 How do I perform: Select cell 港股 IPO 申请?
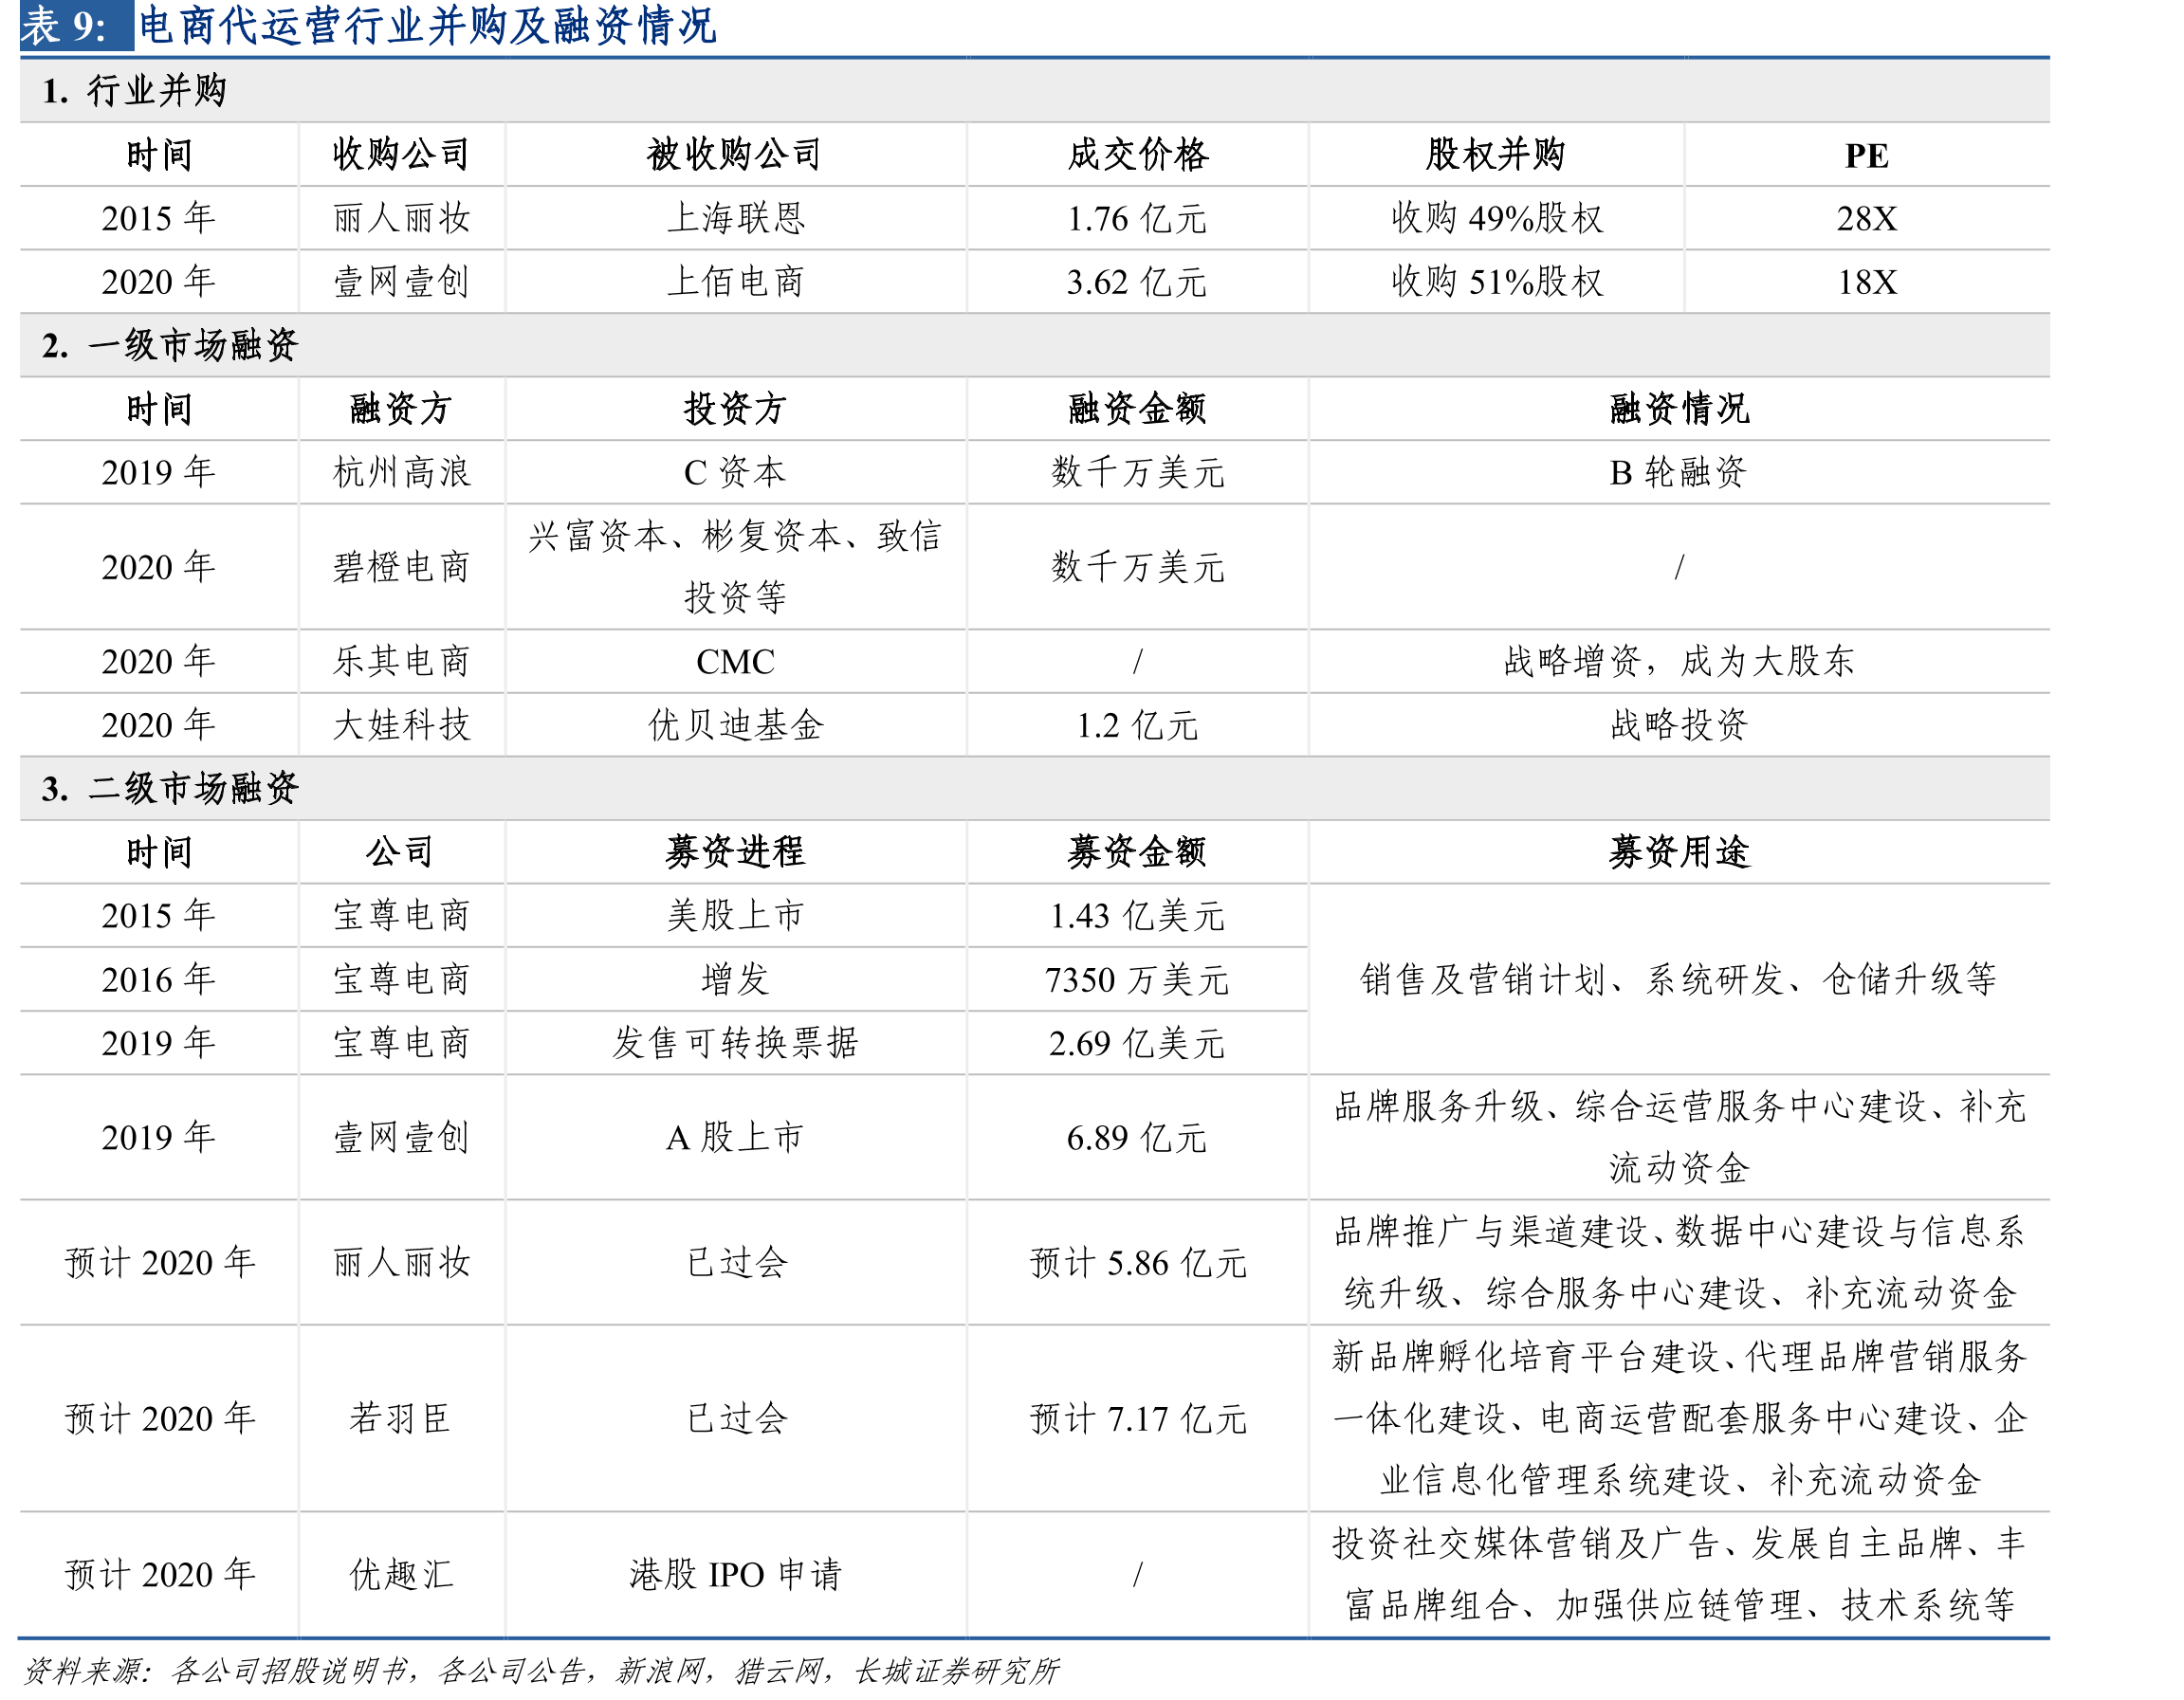point(735,1574)
